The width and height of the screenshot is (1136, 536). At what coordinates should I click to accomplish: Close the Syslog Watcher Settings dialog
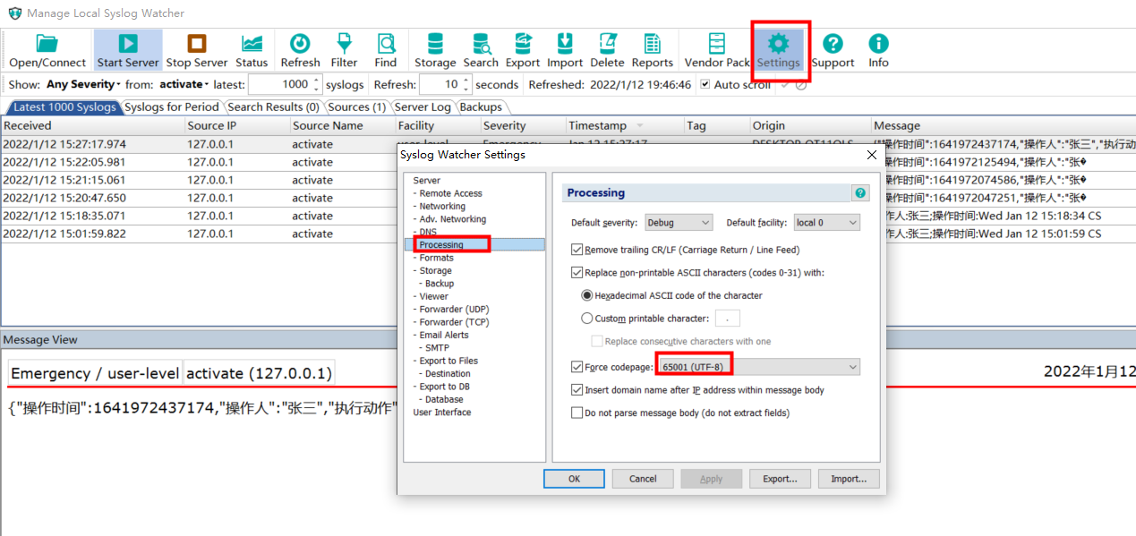pos(872,155)
